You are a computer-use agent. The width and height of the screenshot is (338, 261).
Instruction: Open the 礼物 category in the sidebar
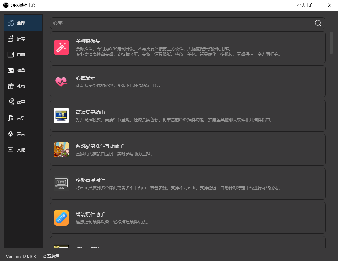(20, 86)
